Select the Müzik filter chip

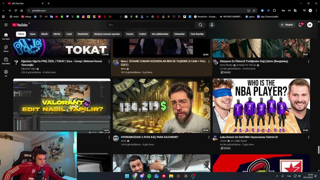tap(44, 34)
